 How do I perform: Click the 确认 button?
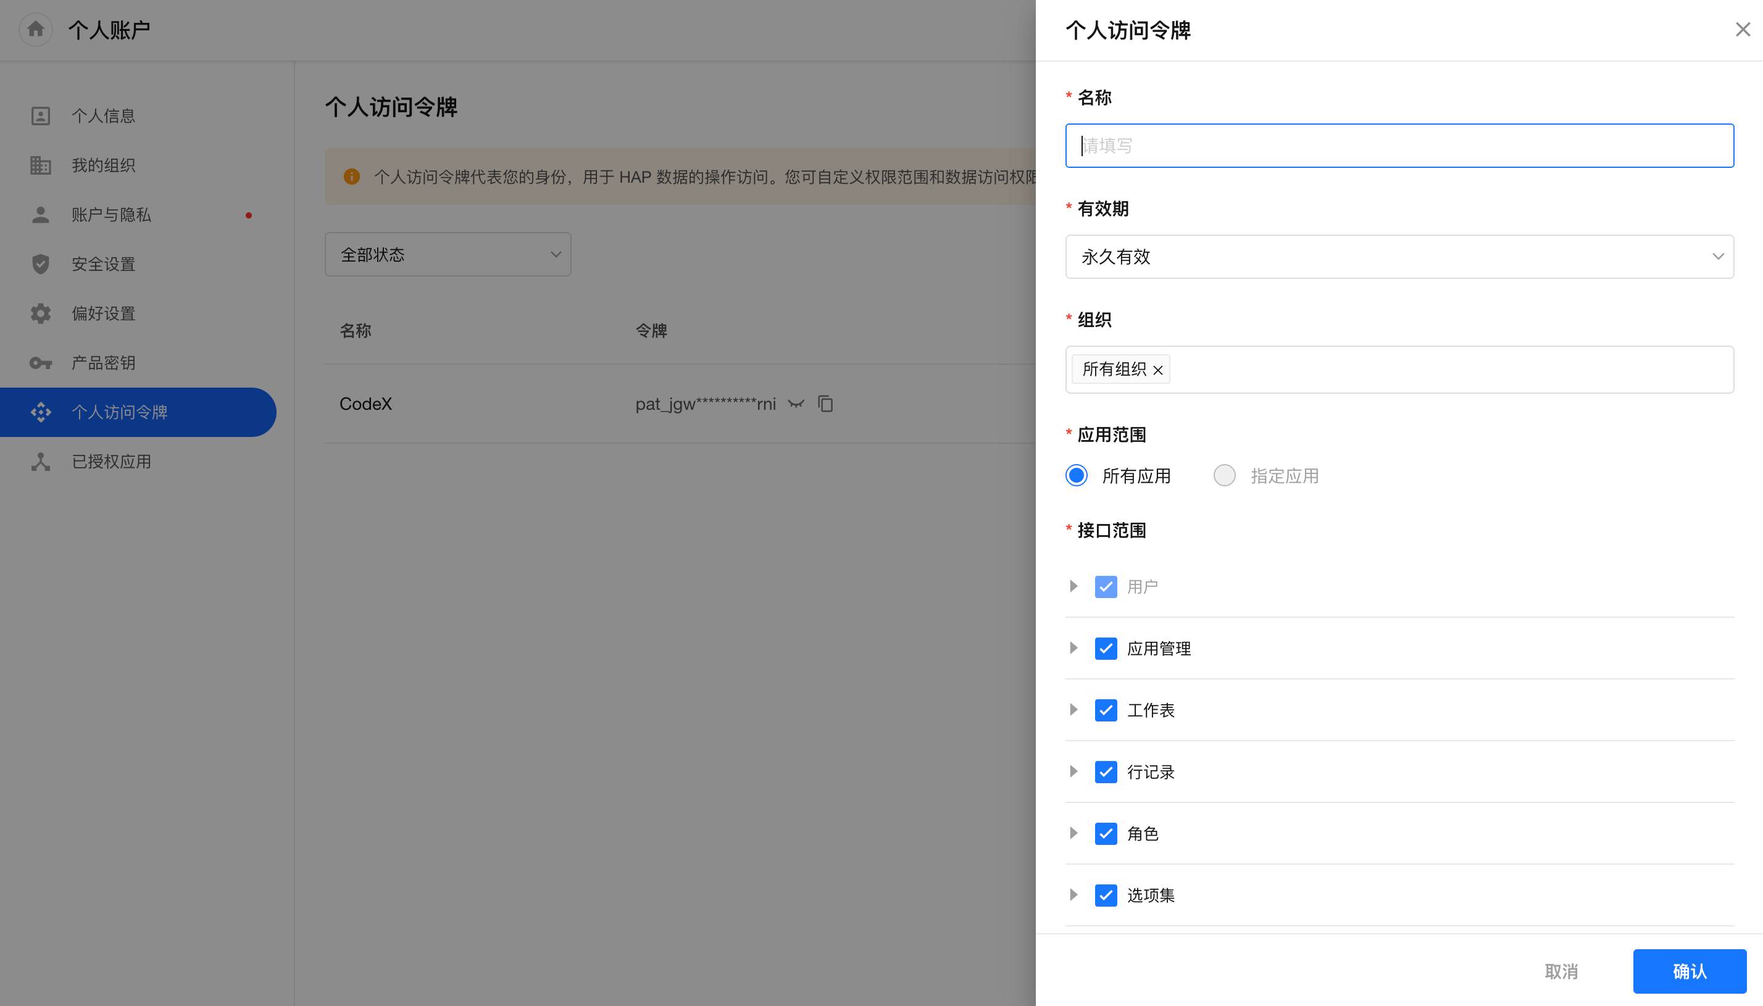(1690, 971)
